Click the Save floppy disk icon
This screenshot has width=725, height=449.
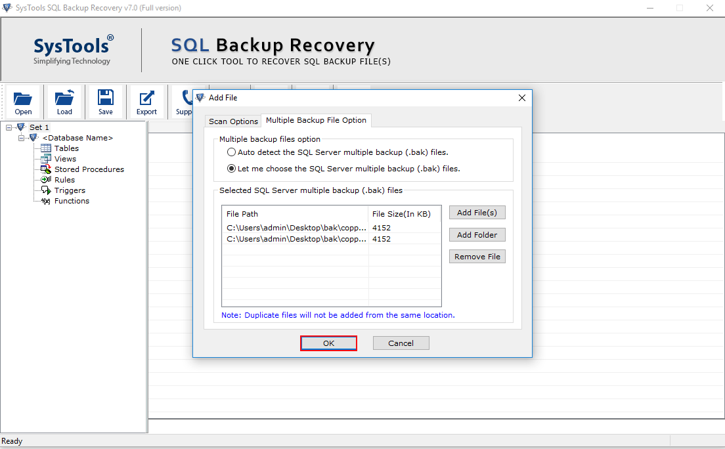106,98
